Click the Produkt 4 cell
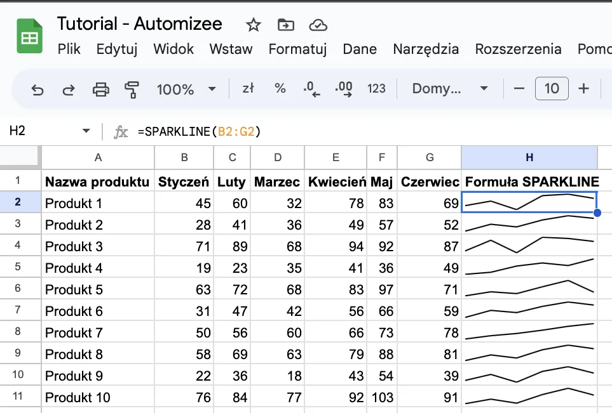Viewport: 612px width, 413px height. coord(98,268)
